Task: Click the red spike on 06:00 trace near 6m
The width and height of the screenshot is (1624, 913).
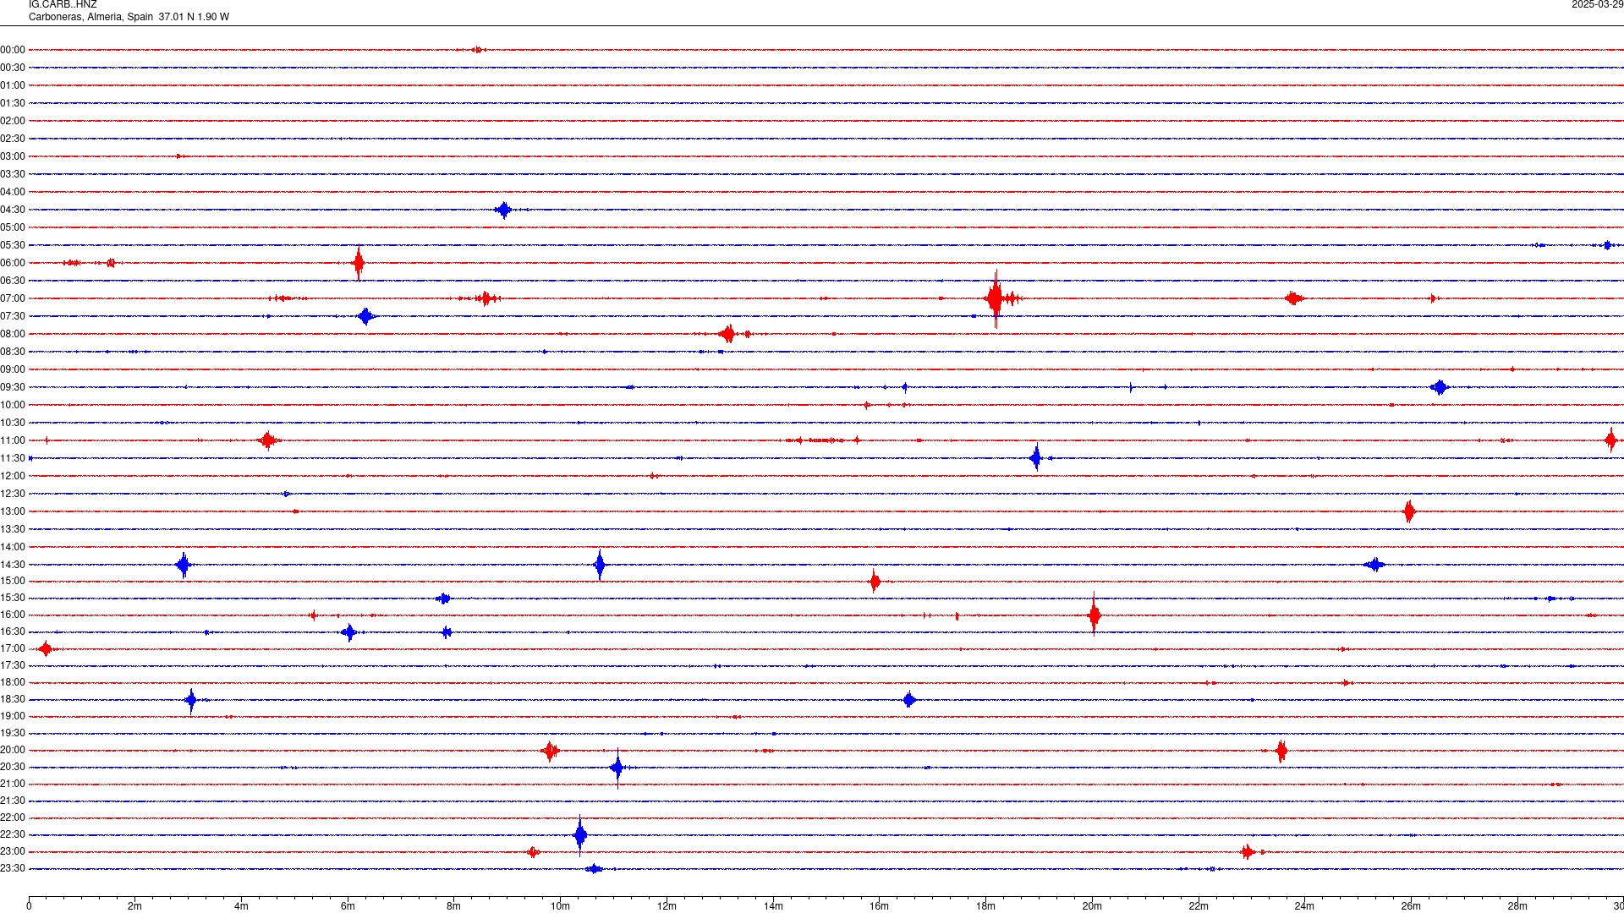Action: pyautogui.click(x=359, y=263)
